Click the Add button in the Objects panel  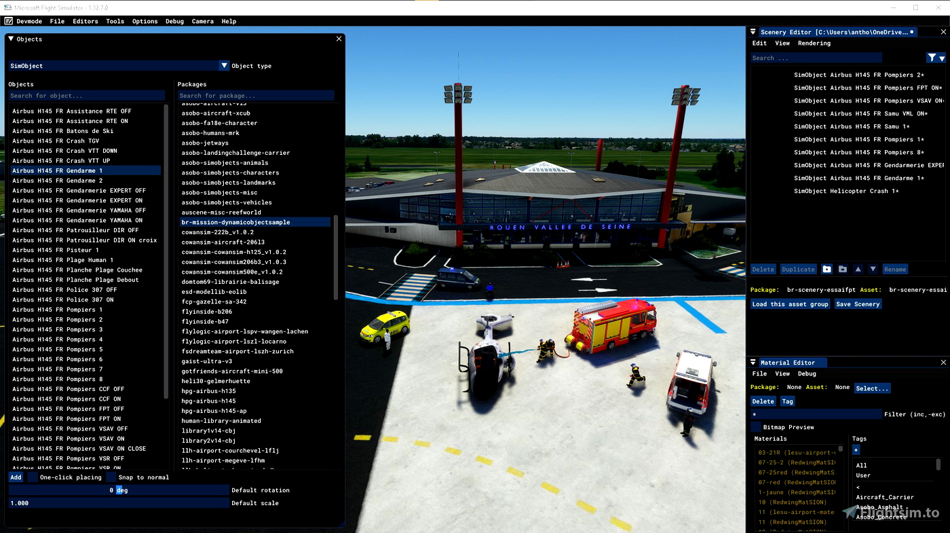coord(16,477)
